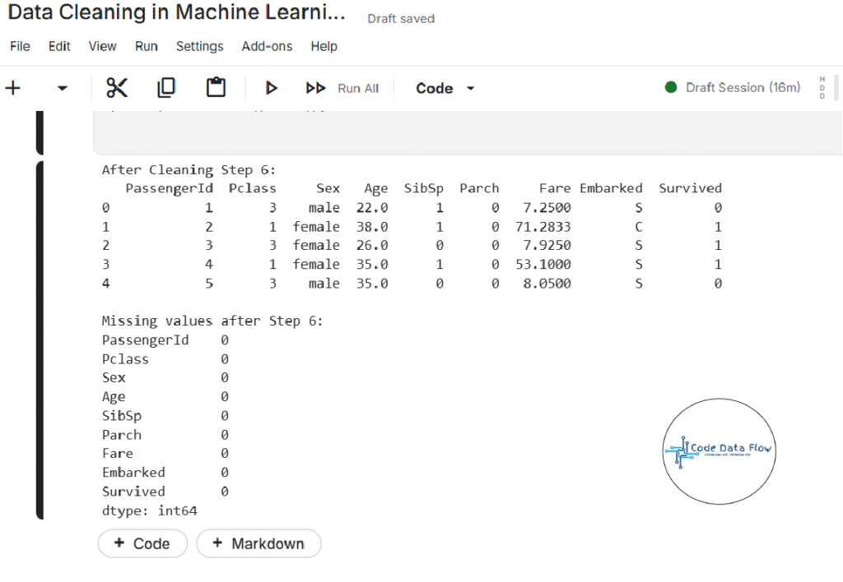Insert a text cell using + Markdown button
The width and height of the screenshot is (843, 582).
click(258, 543)
